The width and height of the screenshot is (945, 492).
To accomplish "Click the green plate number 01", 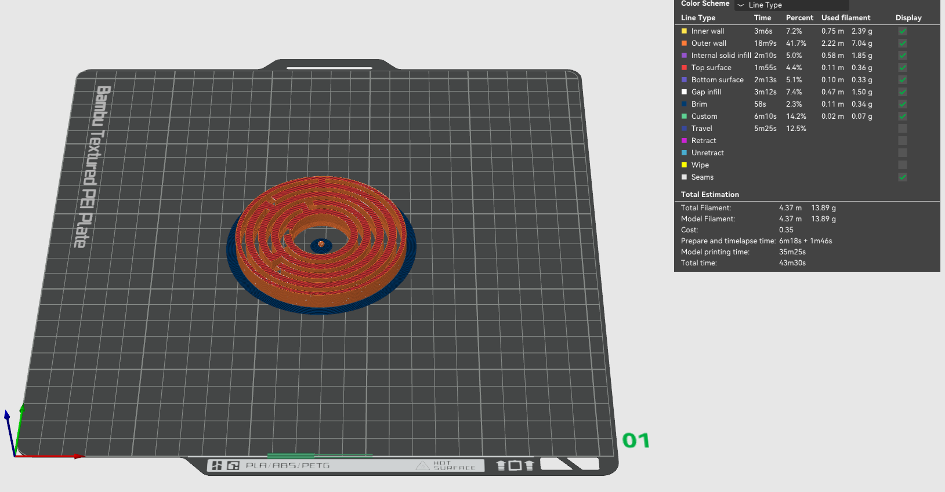I will tap(636, 440).
